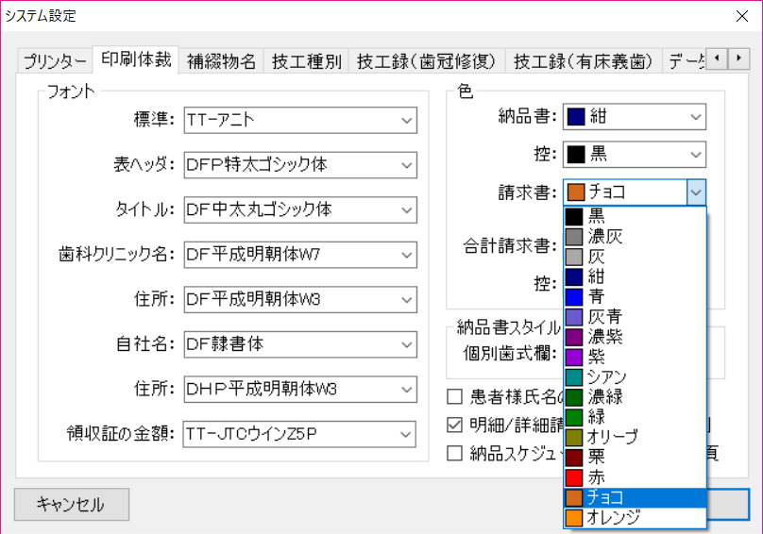763x534 pixels.
Task: Open the 標準 font dropdown
Action: (x=407, y=120)
